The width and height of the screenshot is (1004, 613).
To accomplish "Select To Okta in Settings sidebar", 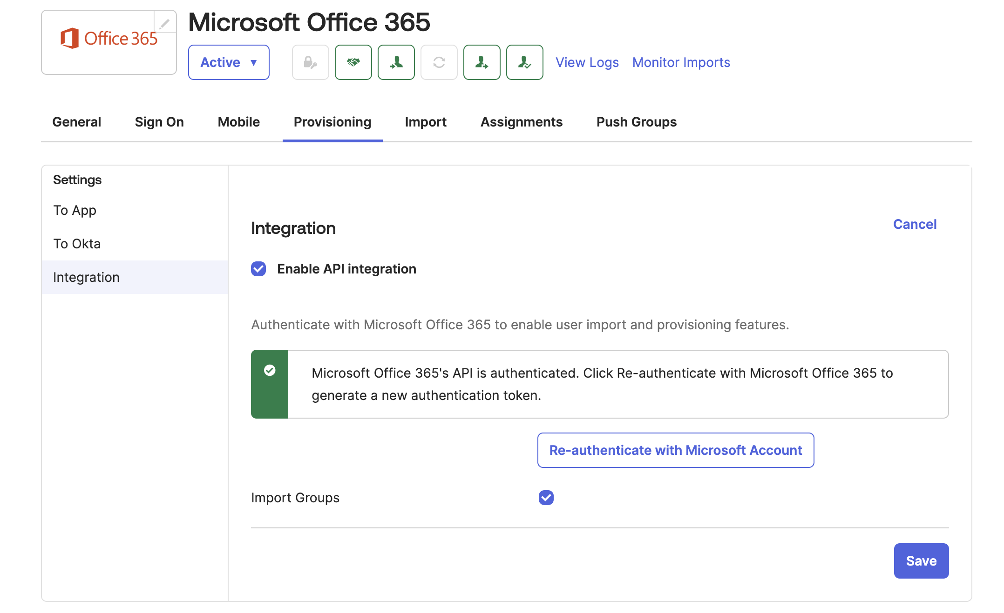I will point(135,244).
